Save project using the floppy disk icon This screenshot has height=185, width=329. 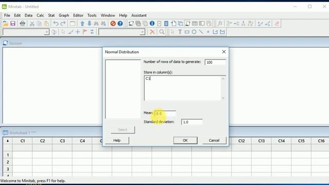[x=13, y=24]
